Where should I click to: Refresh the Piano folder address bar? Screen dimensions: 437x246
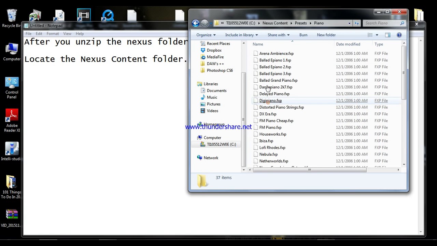tap(357, 23)
